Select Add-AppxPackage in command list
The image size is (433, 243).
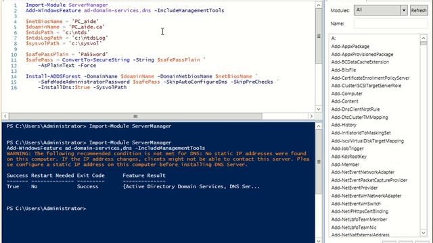click(350, 47)
